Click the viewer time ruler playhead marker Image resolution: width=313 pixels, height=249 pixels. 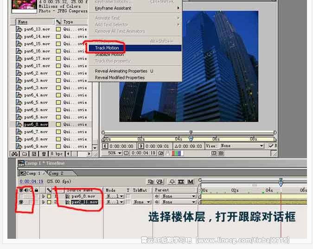coord(191,139)
